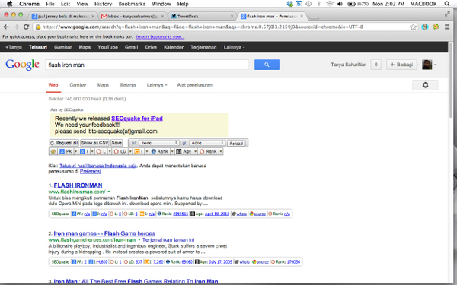Open the Belanja search filter tab
The height and width of the screenshot is (285, 457).
(x=128, y=85)
